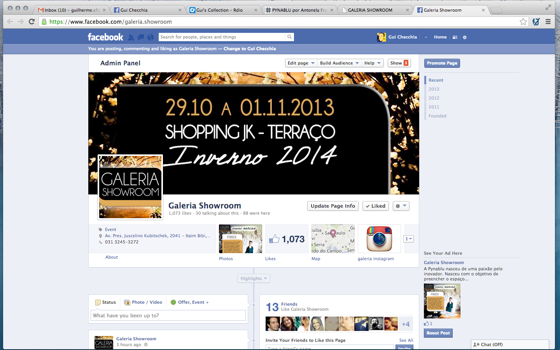Click the Facebook logo in header

pyautogui.click(x=105, y=37)
